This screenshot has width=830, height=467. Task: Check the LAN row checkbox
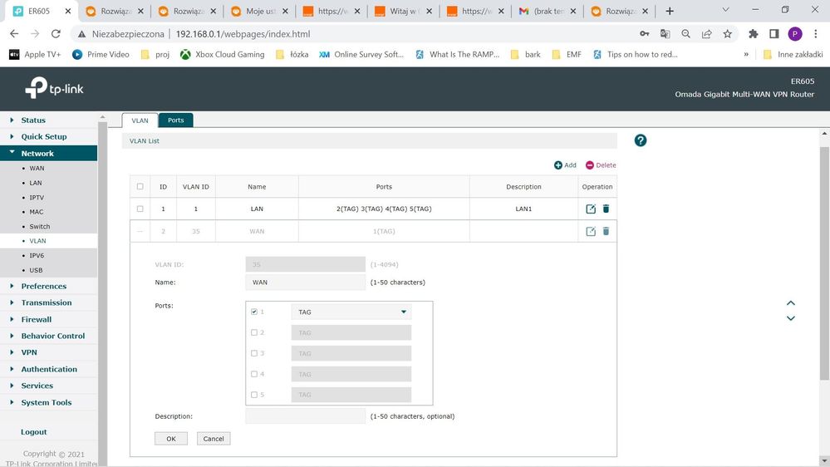pos(140,209)
